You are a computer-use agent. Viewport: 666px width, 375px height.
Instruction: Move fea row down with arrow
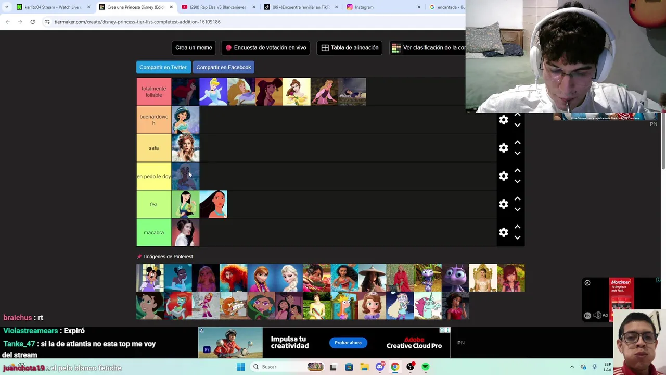[517, 209]
